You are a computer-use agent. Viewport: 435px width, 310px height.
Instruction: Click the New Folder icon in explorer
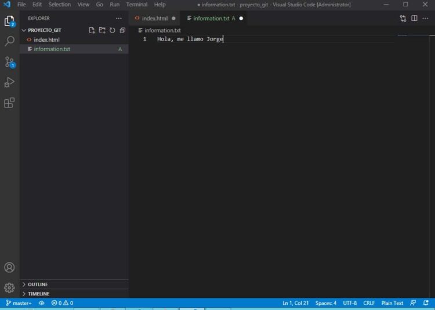(102, 30)
